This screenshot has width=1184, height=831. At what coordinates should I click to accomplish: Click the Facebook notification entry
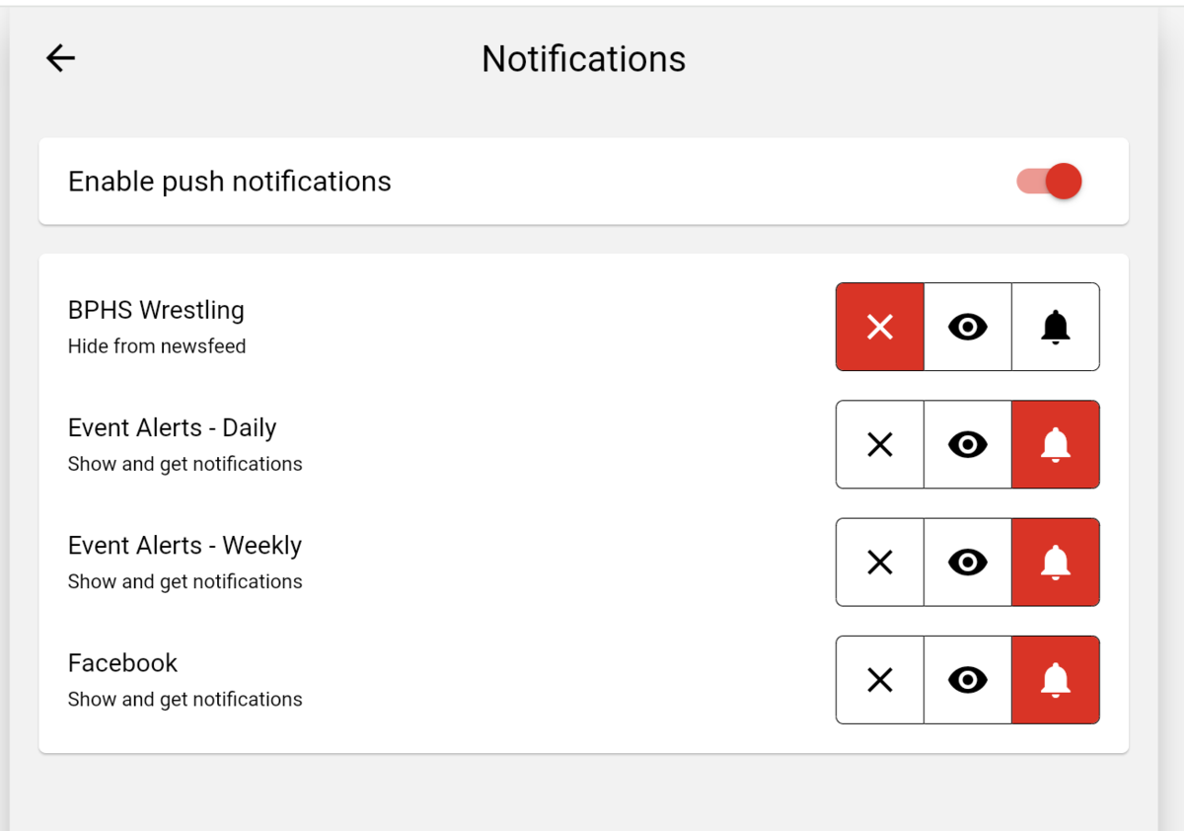[x=122, y=662]
